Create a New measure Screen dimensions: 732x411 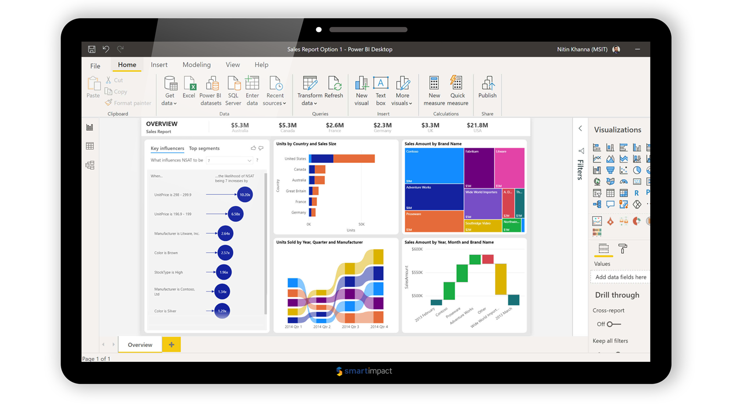pos(434,91)
